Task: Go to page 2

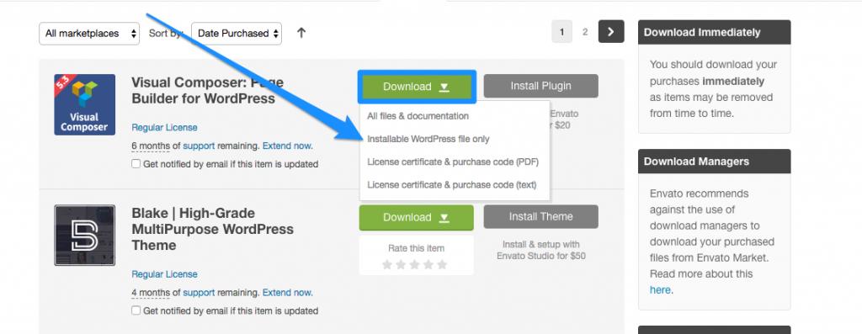Action: click(585, 32)
